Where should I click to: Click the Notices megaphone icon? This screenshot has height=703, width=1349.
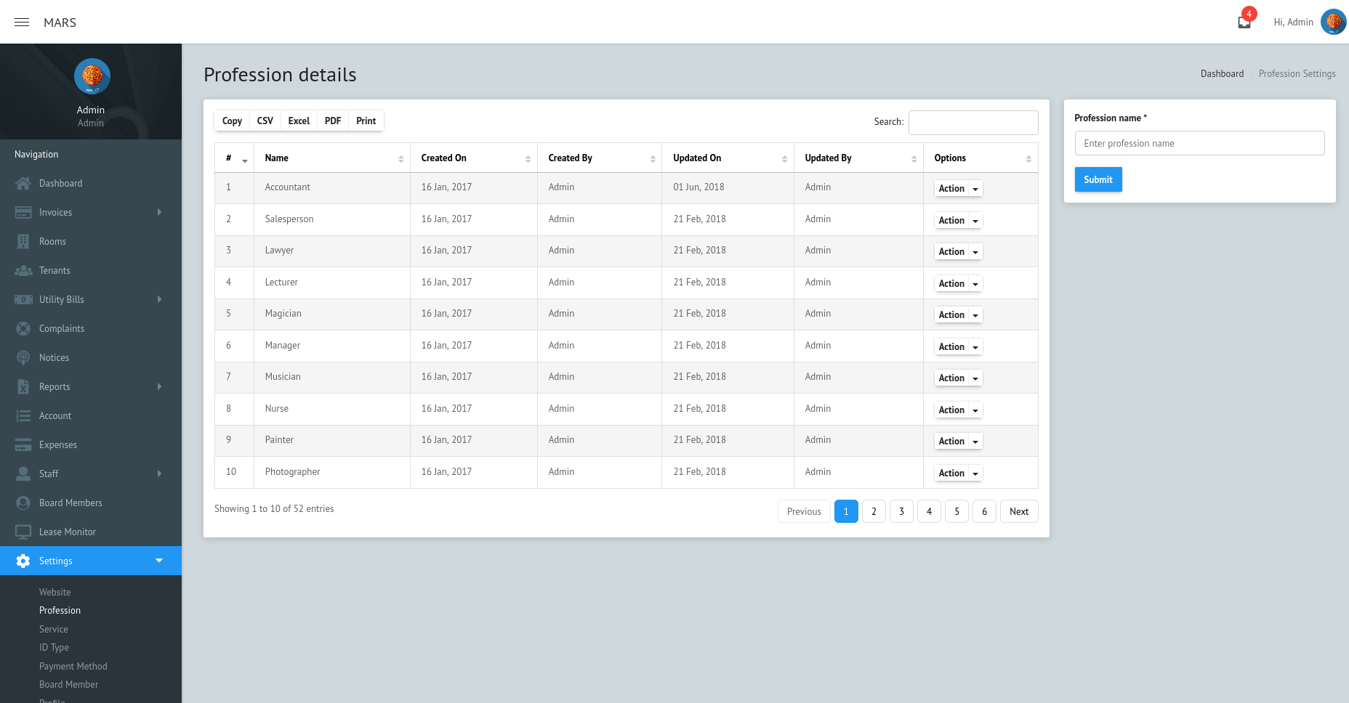23,357
